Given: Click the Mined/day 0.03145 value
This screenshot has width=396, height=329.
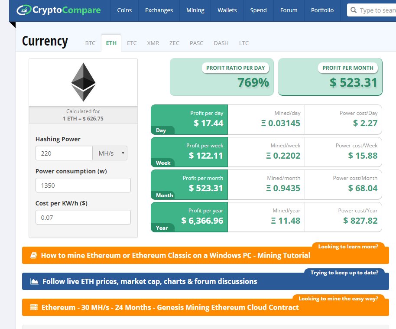Looking at the screenshot, I should click(x=281, y=123).
